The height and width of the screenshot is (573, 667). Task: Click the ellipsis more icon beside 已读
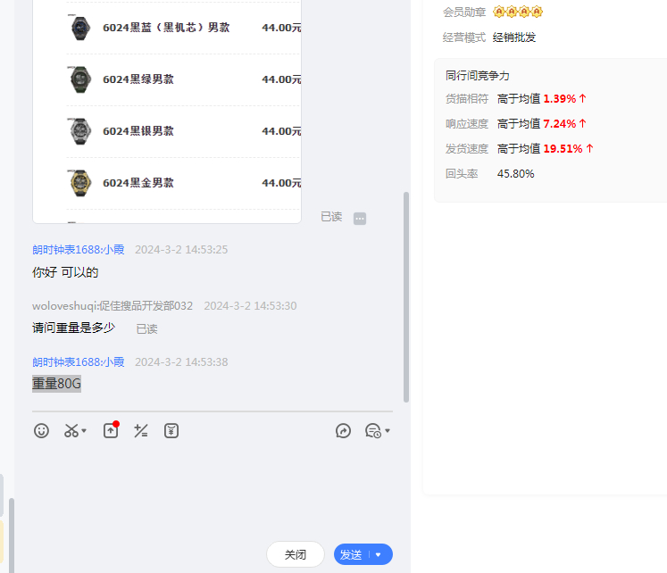(x=360, y=219)
